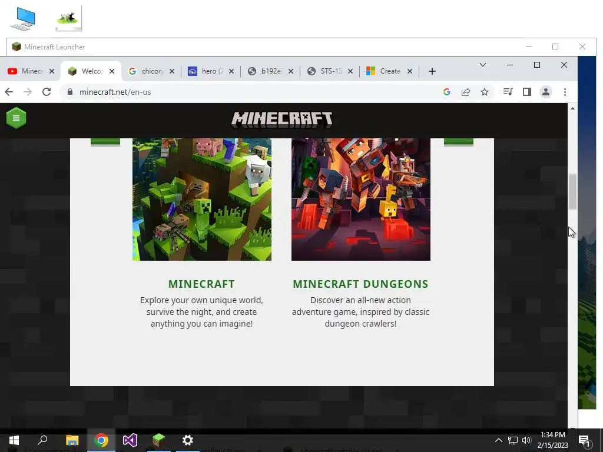The height and width of the screenshot is (452, 603).
Task: Open the media controls icon in Chrome toolbar
Action: coord(508,92)
